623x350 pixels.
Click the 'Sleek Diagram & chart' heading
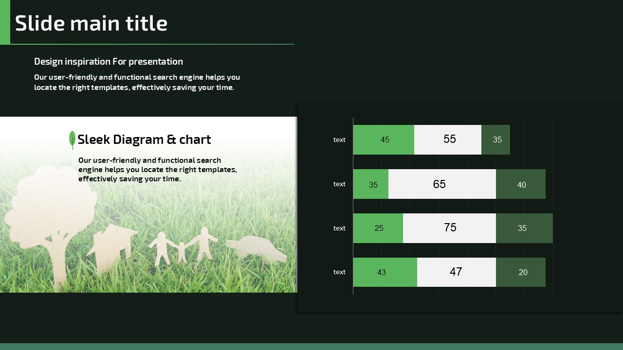point(144,140)
